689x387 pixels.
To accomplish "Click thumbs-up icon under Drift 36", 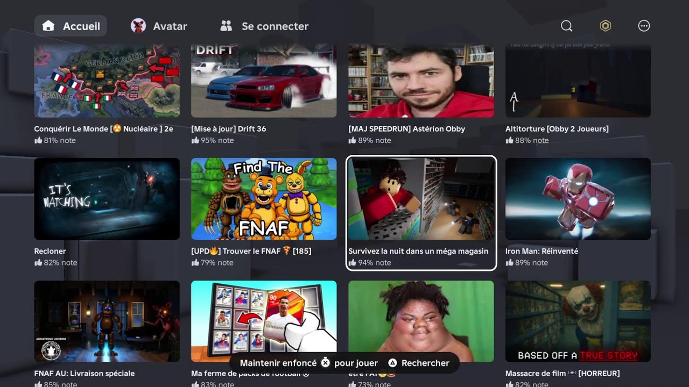I will tap(195, 140).
